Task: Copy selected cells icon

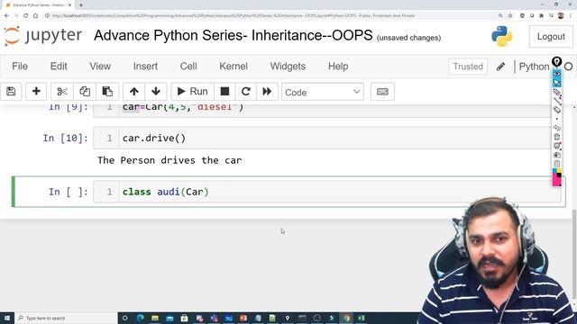Action: (85, 92)
